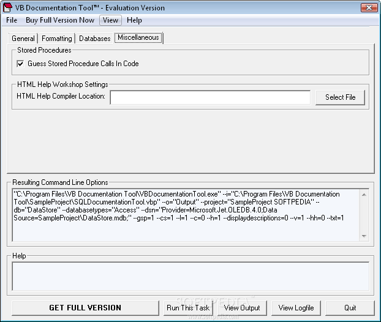The image size is (381, 322).
Task: Open the Help menu
Action: tap(134, 20)
